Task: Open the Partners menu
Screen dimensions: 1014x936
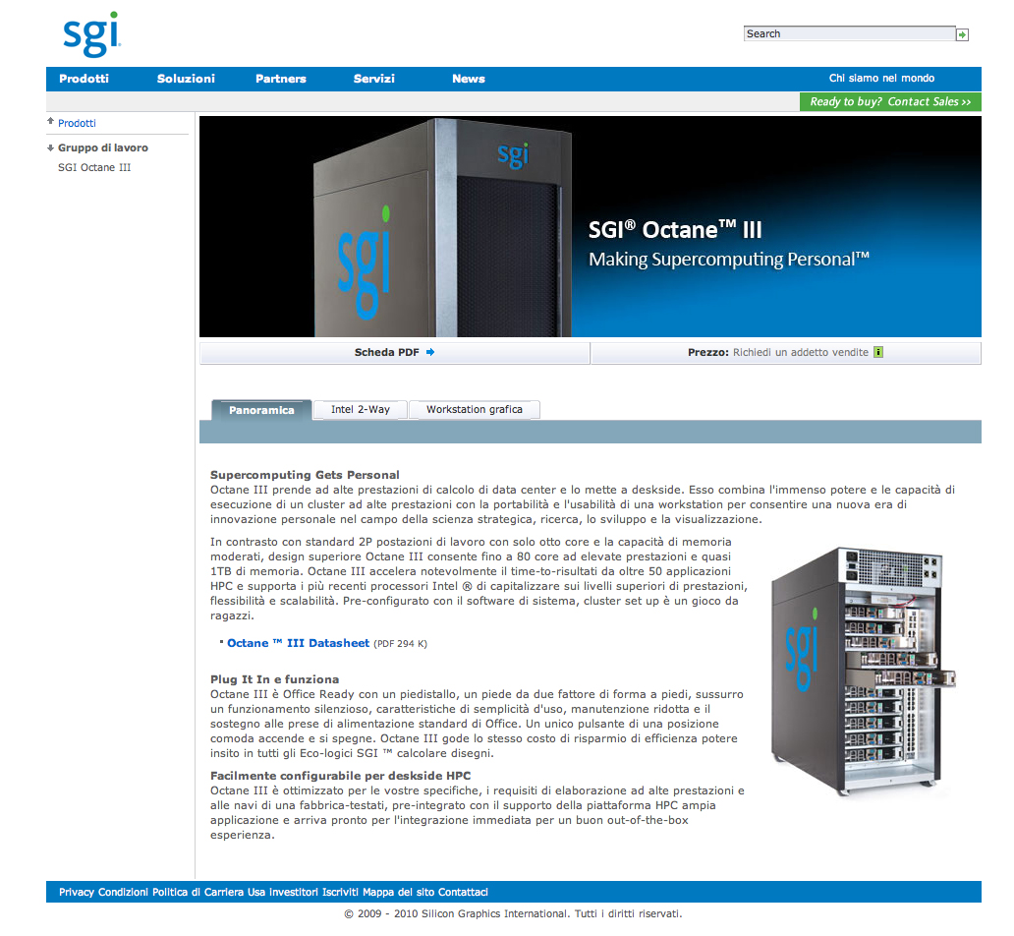Action: [281, 79]
